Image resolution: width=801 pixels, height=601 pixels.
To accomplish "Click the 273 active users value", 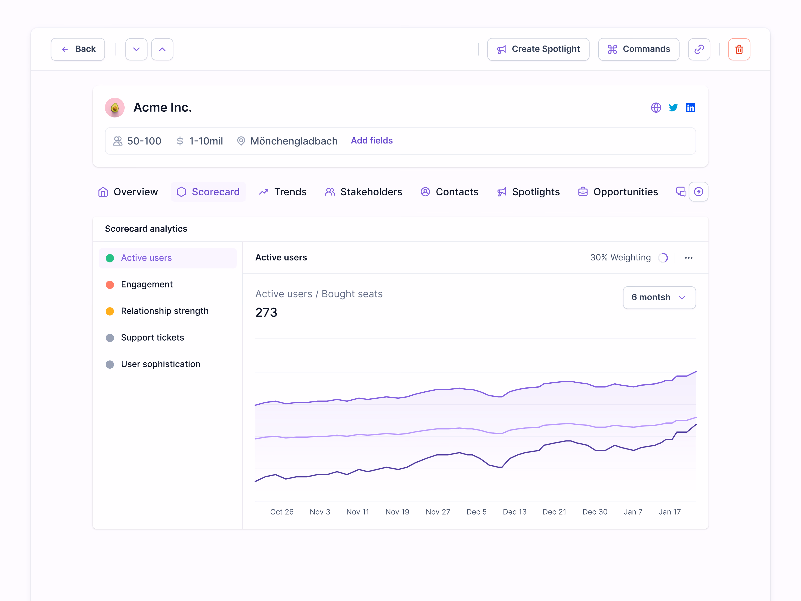I will tap(266, 313).
